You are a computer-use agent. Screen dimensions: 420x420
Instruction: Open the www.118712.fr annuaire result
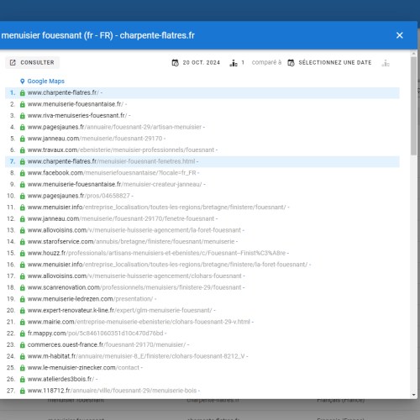(x=112, y=391)
